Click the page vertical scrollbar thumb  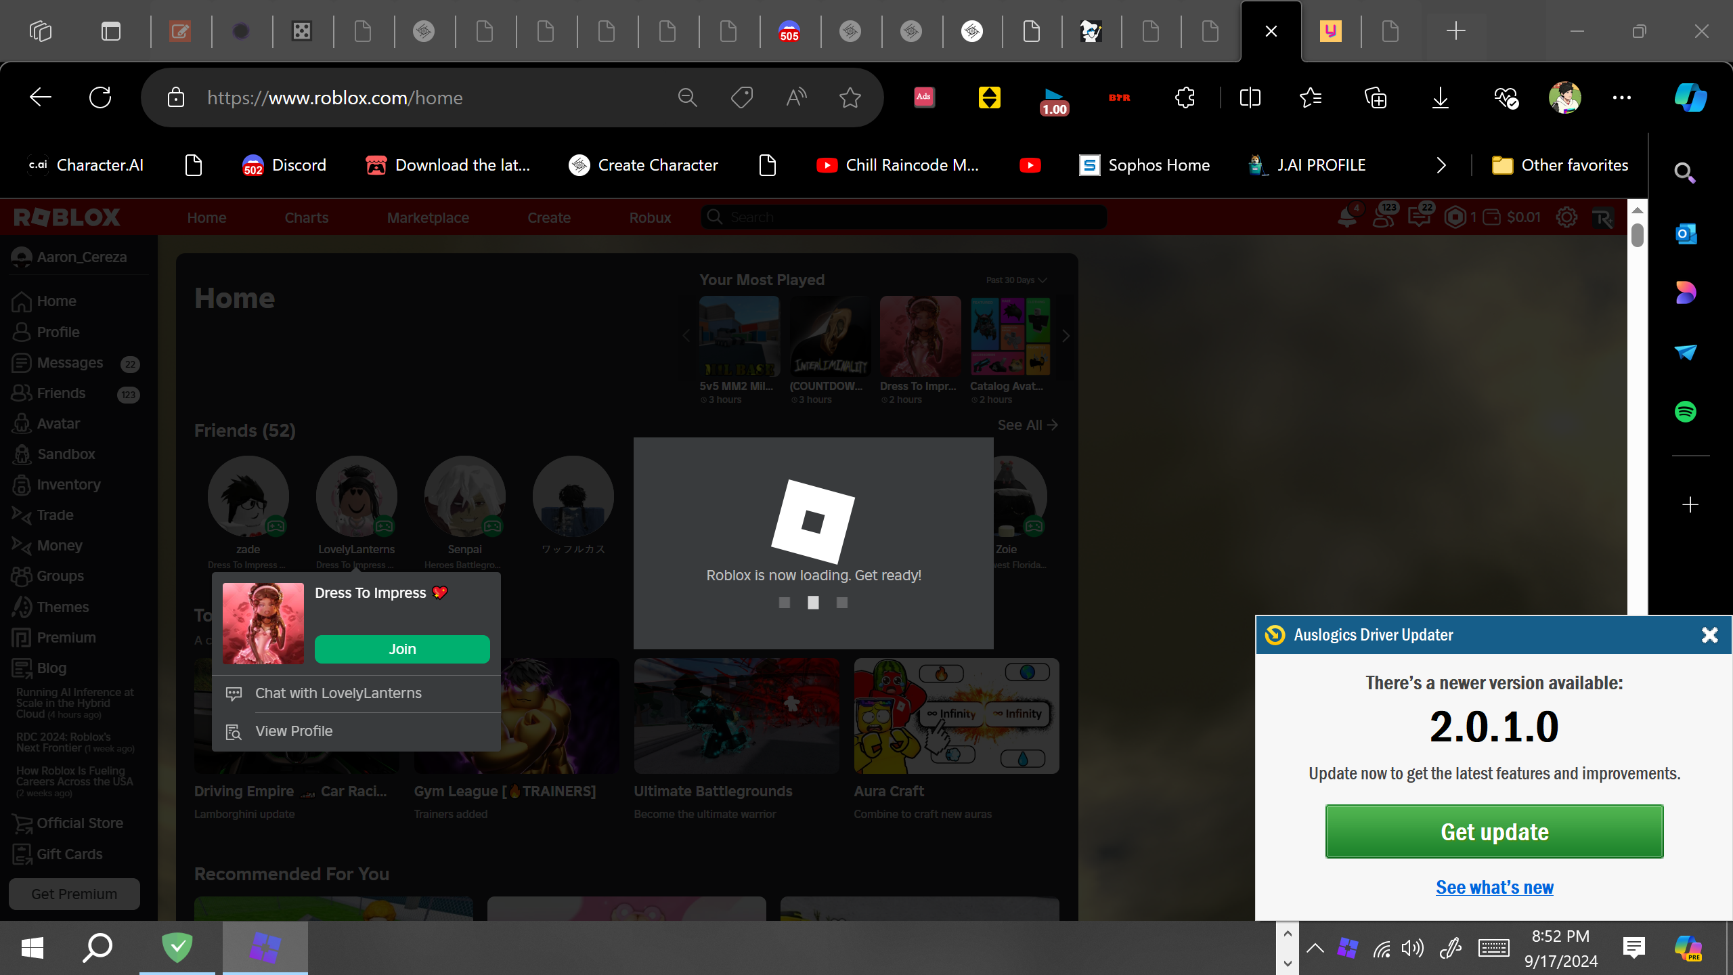[x=1637, y=235]
